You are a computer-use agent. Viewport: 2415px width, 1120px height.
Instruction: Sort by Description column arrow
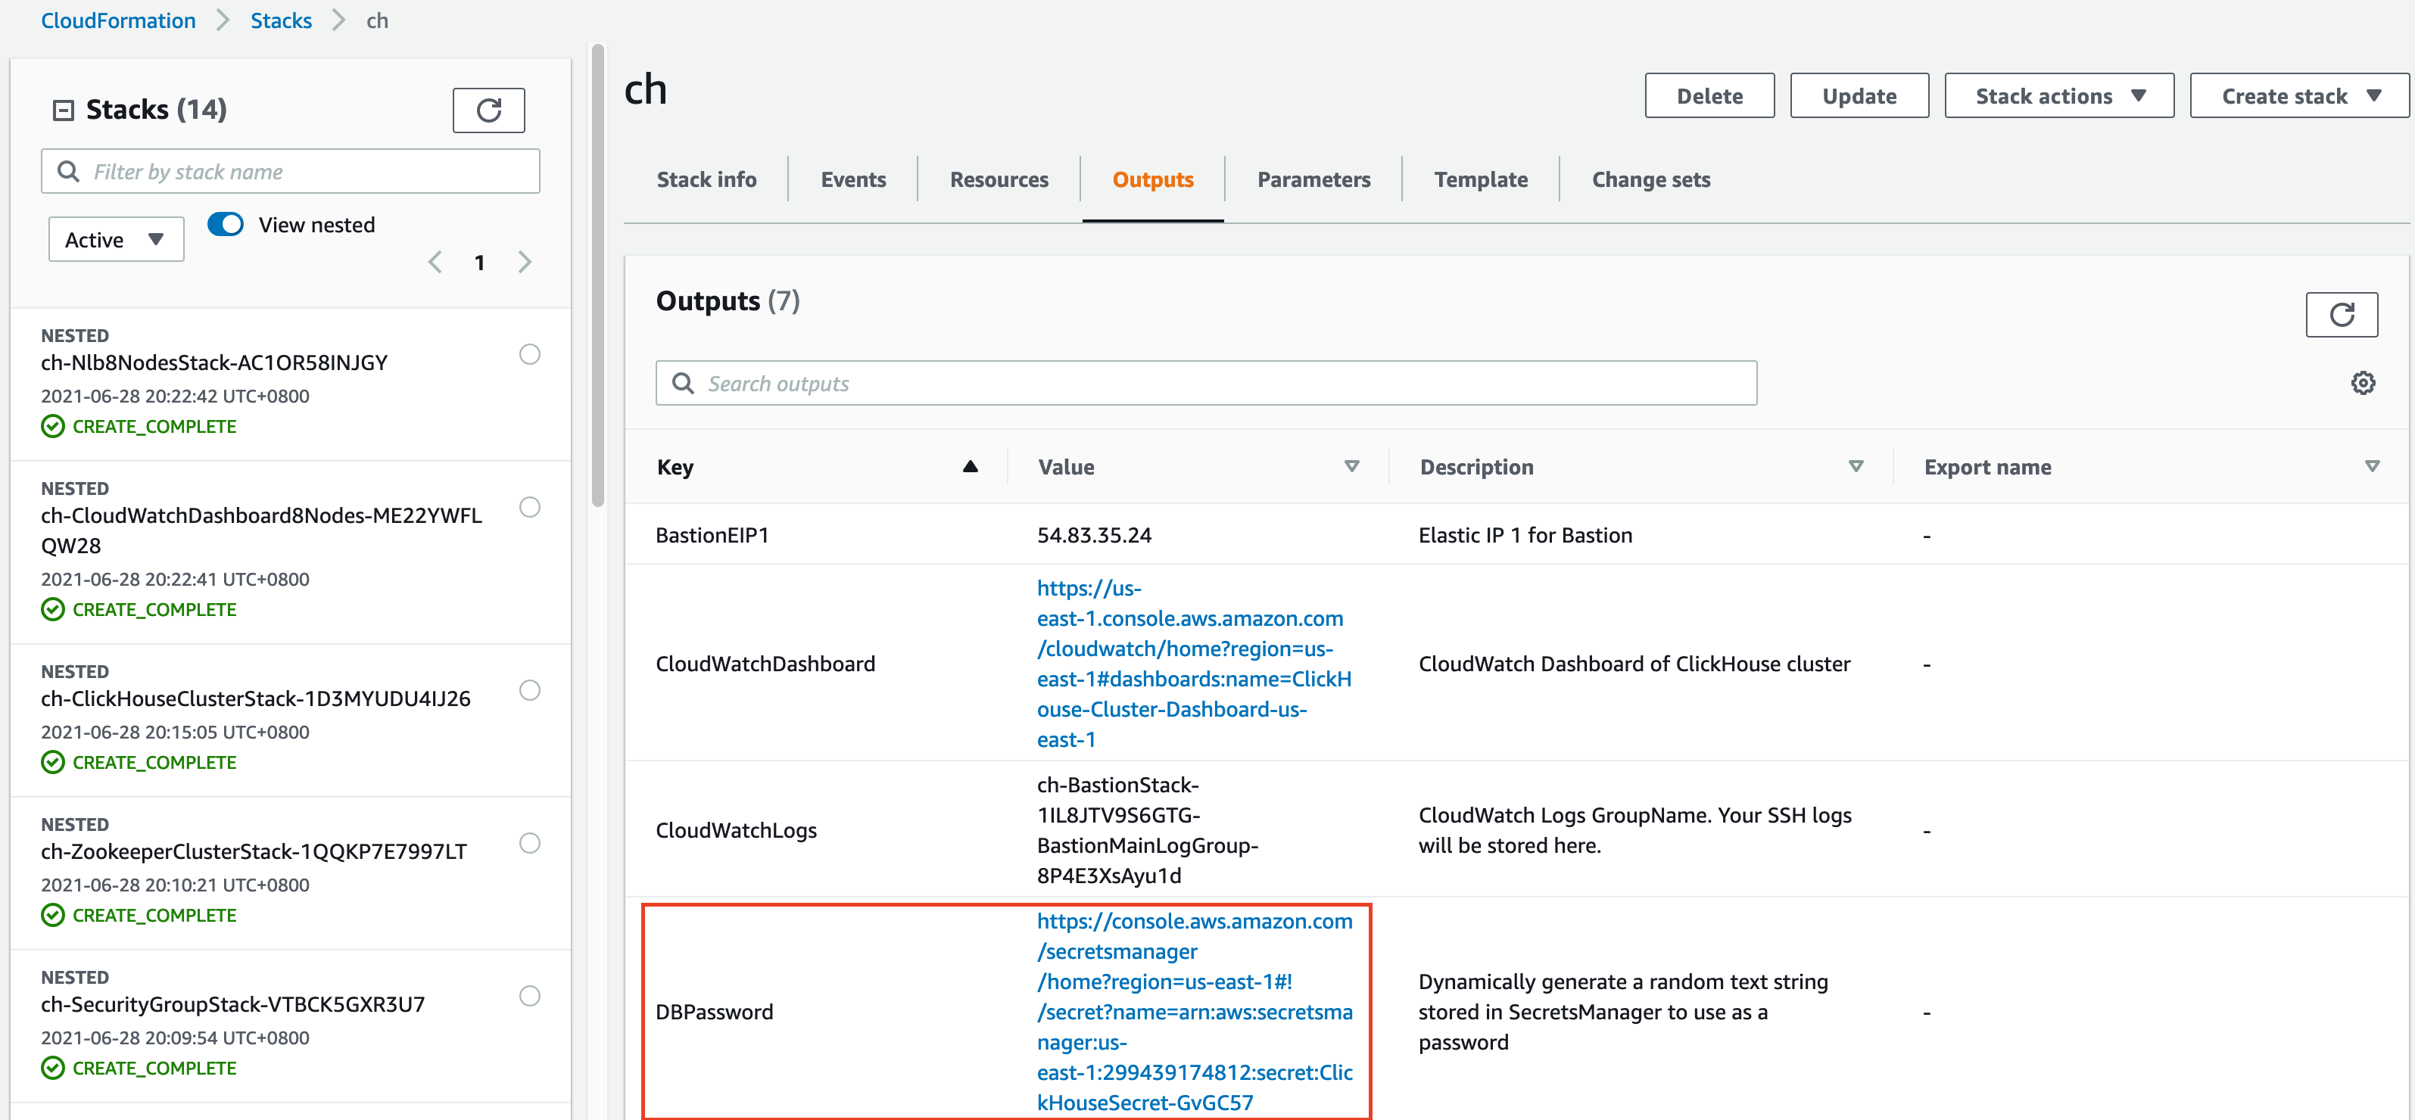click(x=1856, y=467)
